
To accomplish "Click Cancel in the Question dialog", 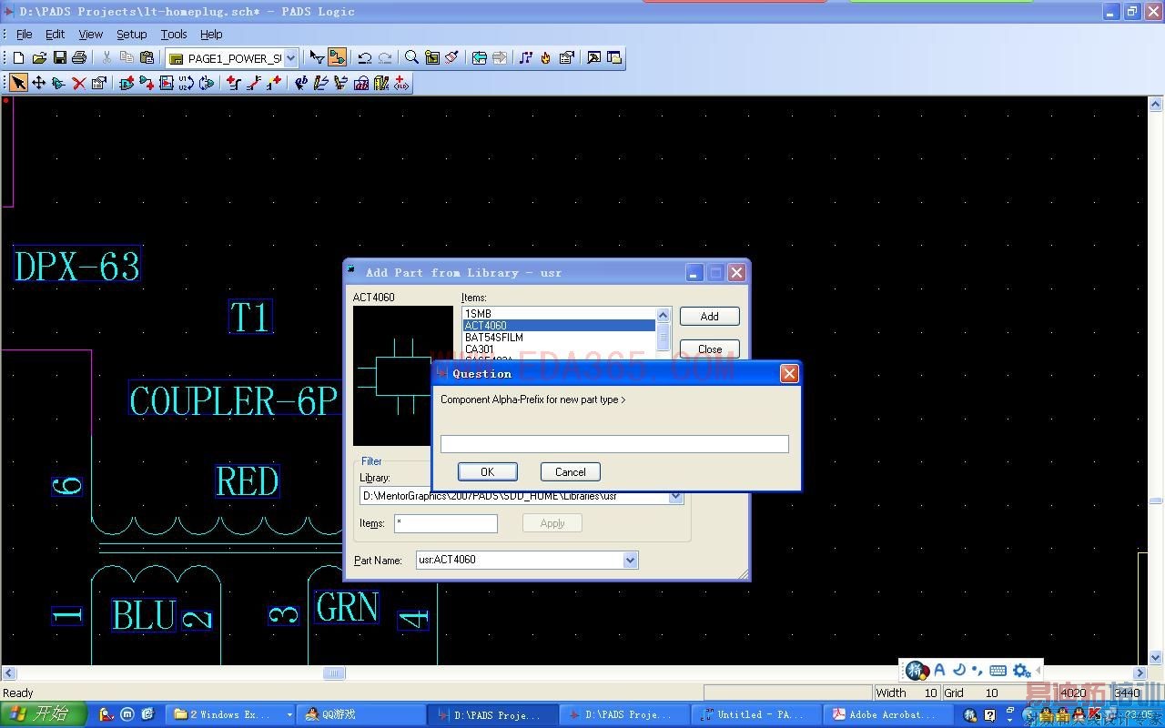I will click(570, 471).
